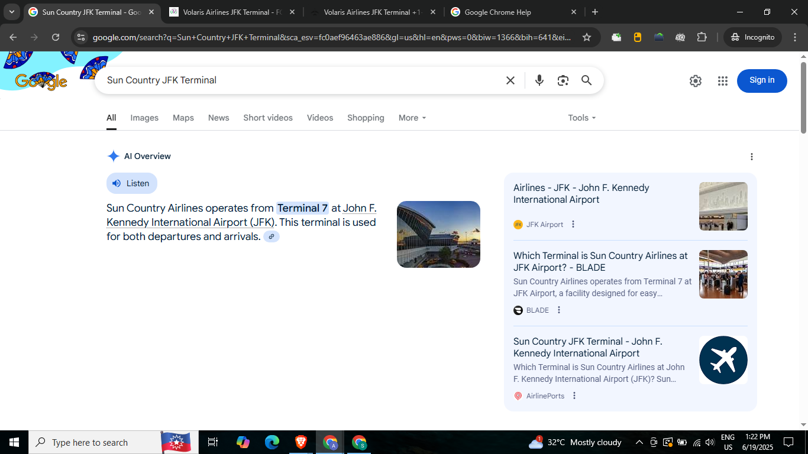The image size is (808, 454).
Task: Open 'Sun Country JFK Terminal' AirlinePorts result
Action: 588,348
